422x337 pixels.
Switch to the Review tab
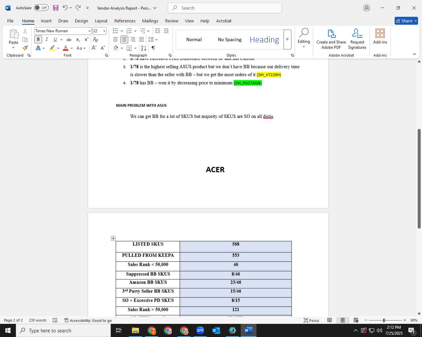tap(172, 21)
